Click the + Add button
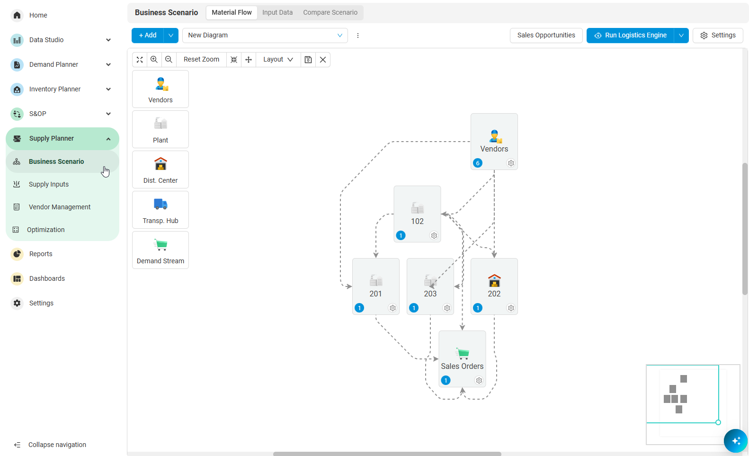 coord(148,36)
